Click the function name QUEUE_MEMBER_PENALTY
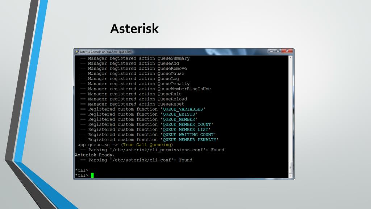 click(x=189, y=140)
